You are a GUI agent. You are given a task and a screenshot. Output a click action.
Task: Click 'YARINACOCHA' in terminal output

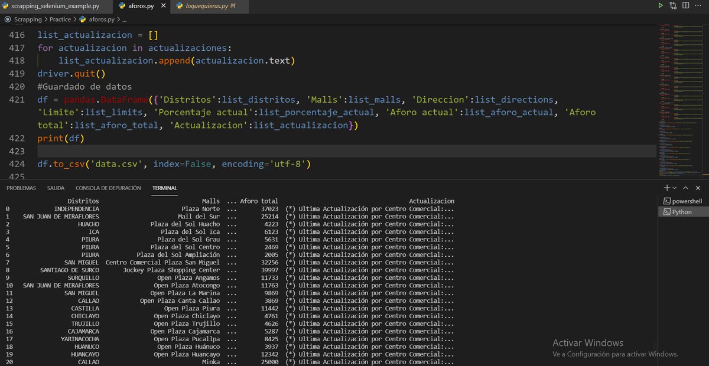point(80,339)
